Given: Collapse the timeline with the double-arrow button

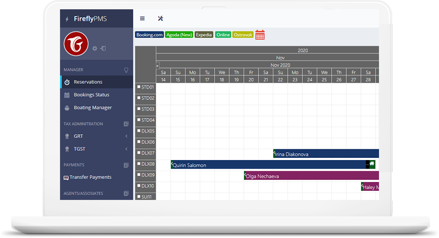Looking at the screenshot, I should click(158, 65).
